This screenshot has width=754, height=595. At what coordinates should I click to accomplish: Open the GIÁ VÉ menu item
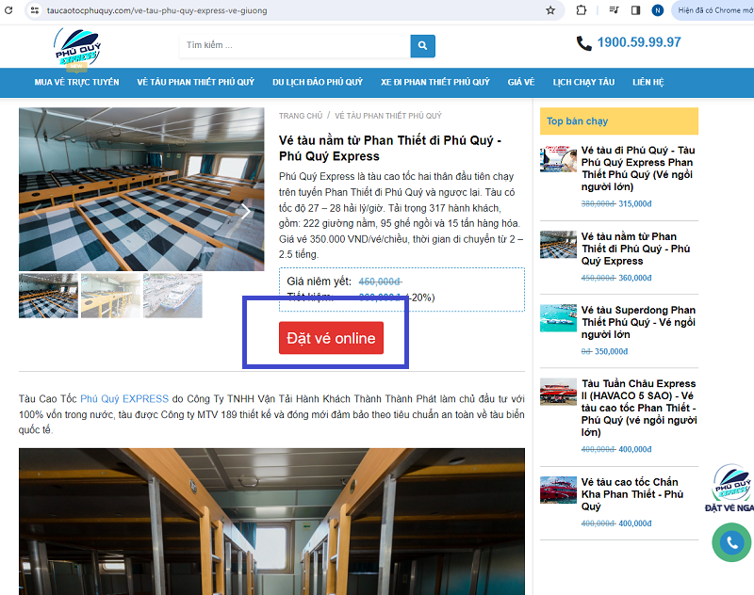pos(521,82)
